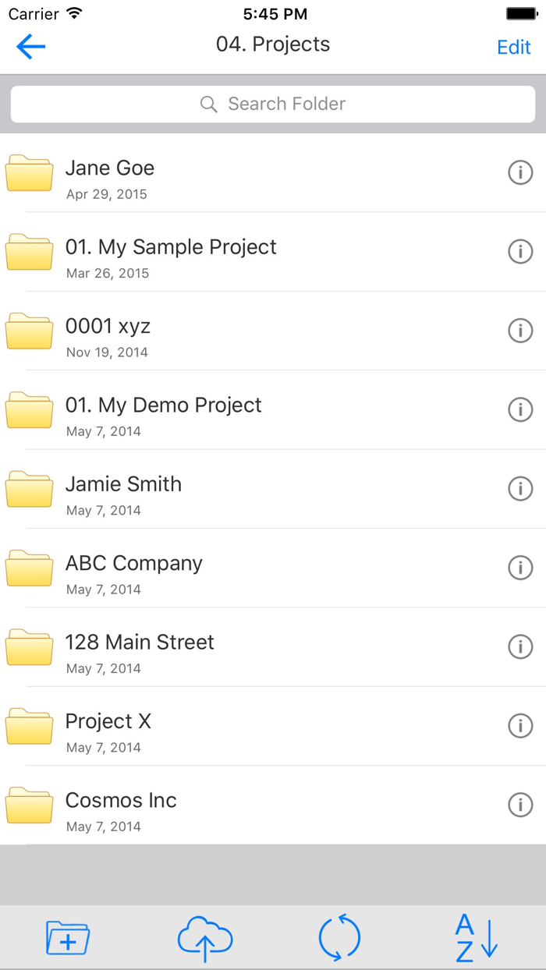Tap Edit to modify the folder list
546x970 pixels.
pos(513,47)
